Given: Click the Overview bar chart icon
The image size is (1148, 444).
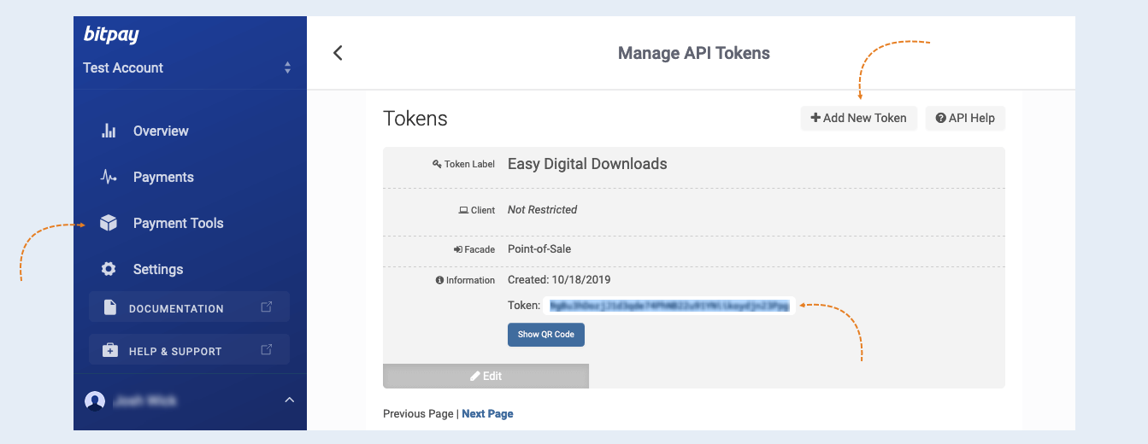Looking at the screenshot, I should click(x=109, y=131).
